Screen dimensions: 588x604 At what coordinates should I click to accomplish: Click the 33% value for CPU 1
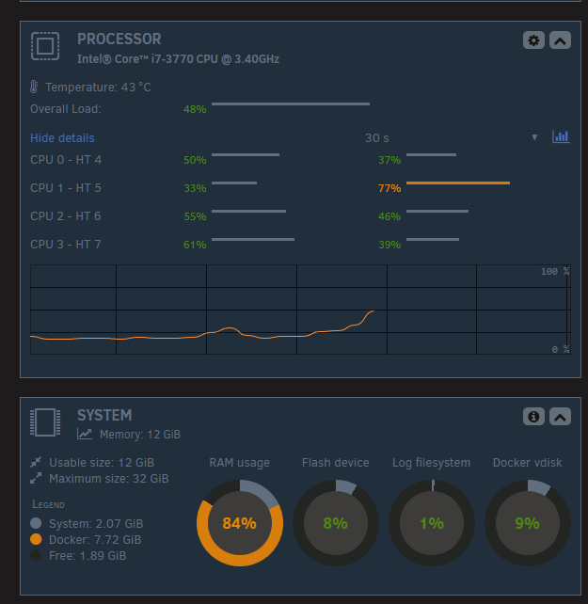[195, 188]
